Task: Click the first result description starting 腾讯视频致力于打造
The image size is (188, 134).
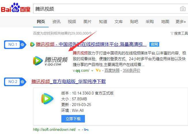Action: [x=130, y=59]
